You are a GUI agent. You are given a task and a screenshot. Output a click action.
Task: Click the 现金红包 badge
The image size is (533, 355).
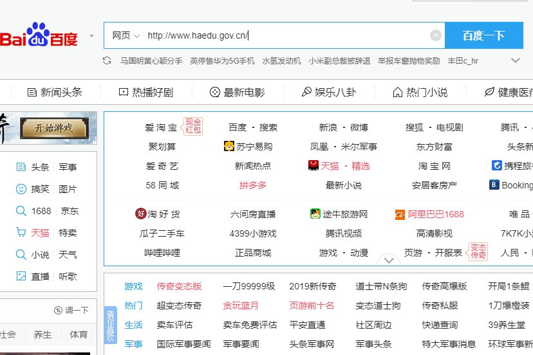click(192, 126)
